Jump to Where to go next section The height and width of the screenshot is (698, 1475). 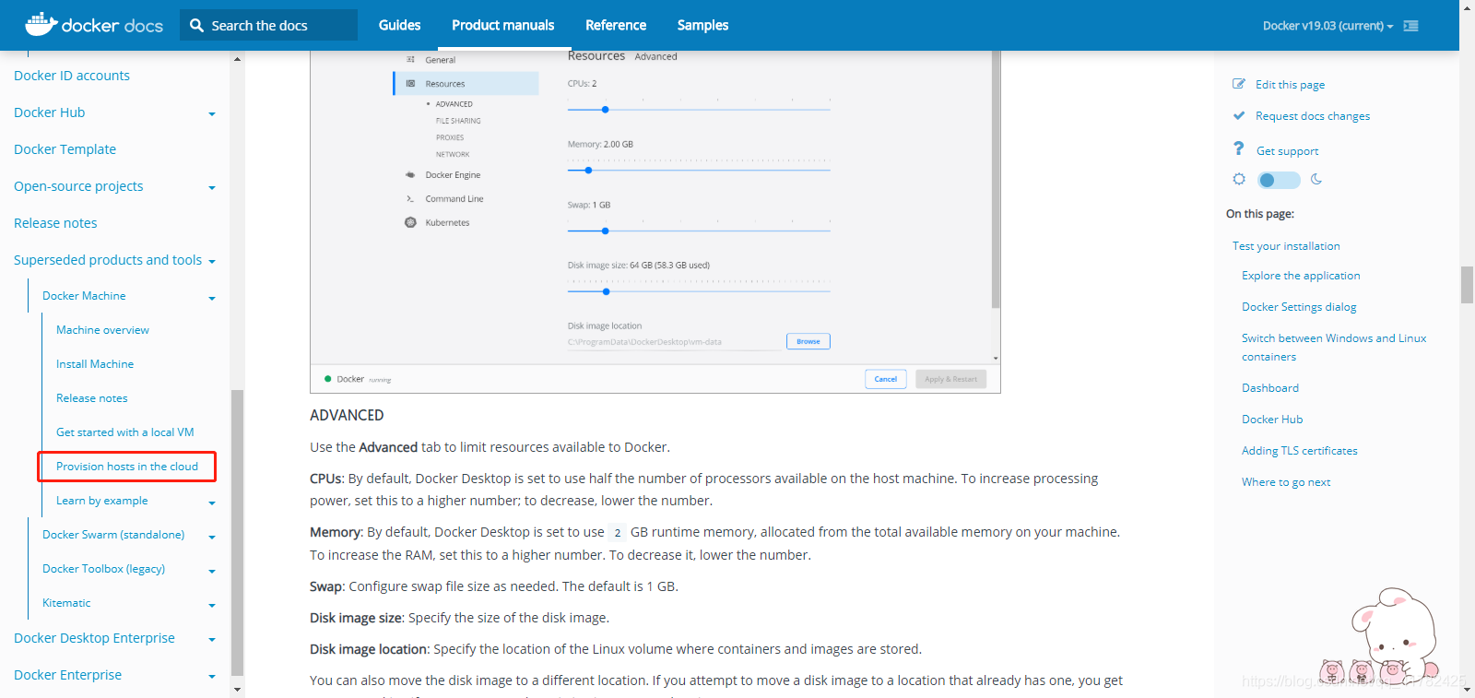1286,482
